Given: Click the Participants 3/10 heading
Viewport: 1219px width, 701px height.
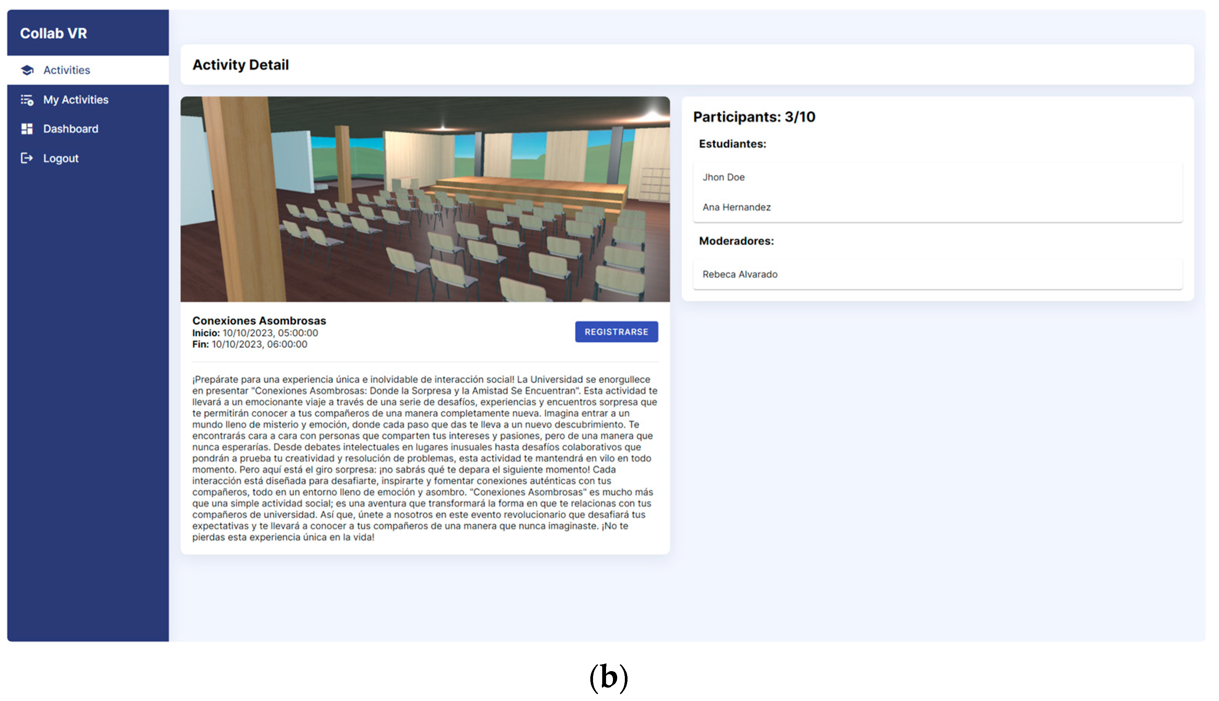Looking at the screenshot, I should (x=754, y=117).
